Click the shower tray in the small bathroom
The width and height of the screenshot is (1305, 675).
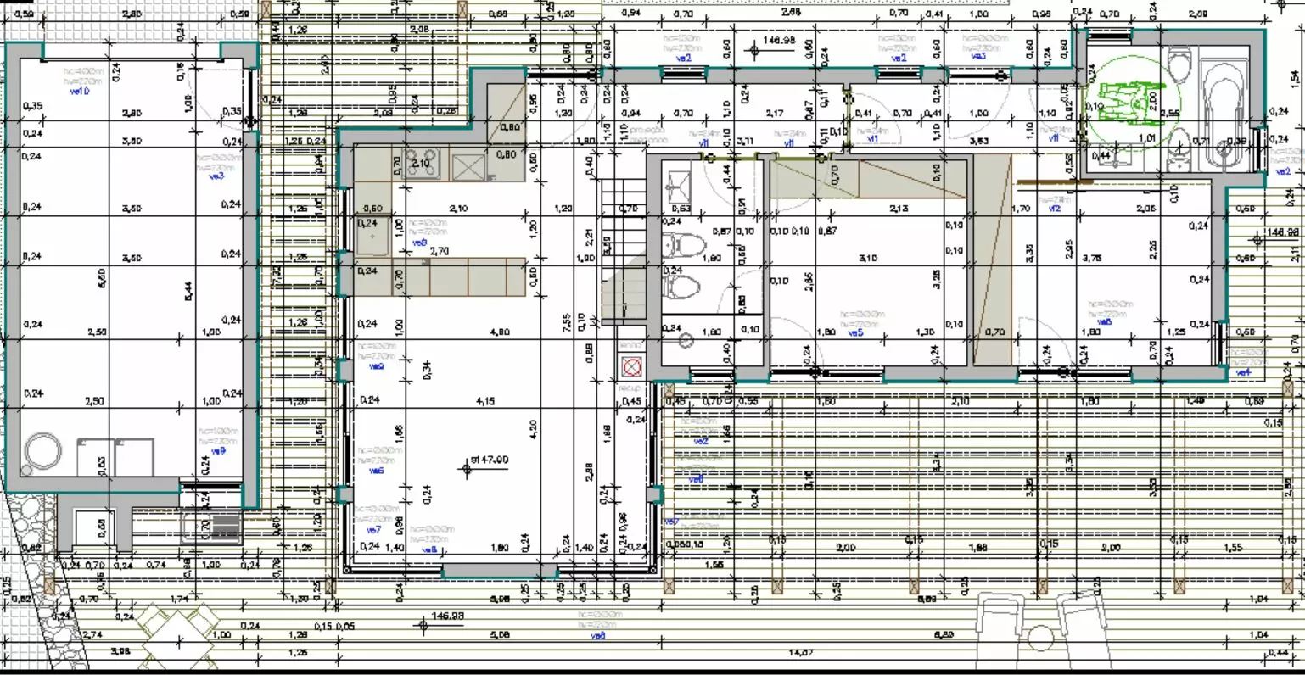[678, 181]
